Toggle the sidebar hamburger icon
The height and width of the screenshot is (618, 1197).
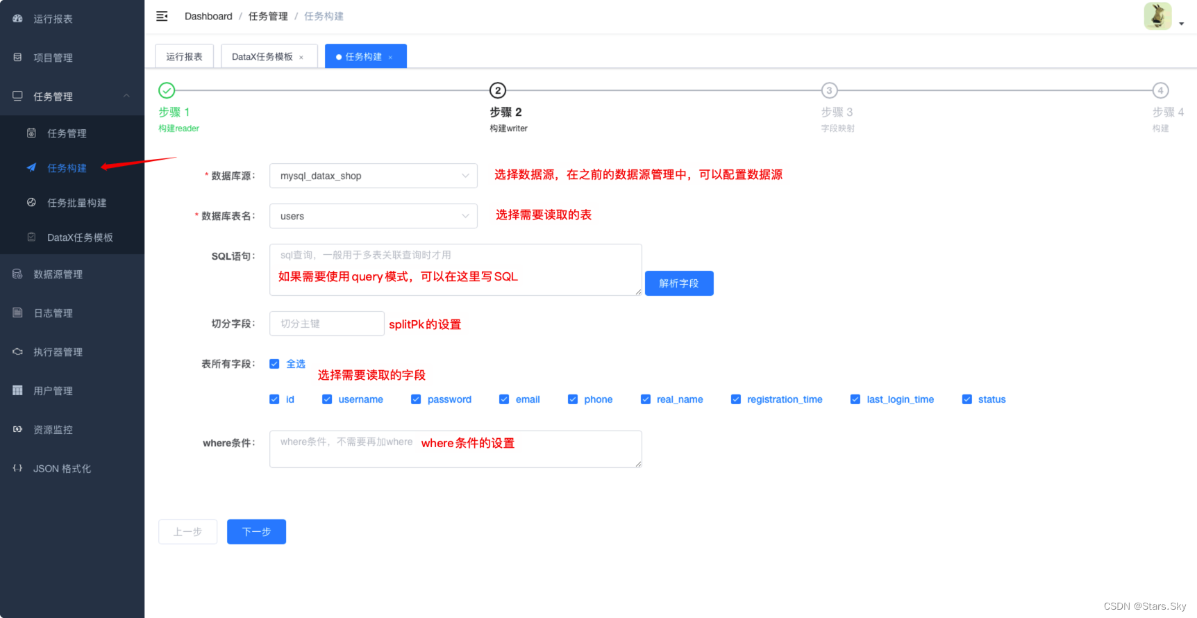point(162,16)
